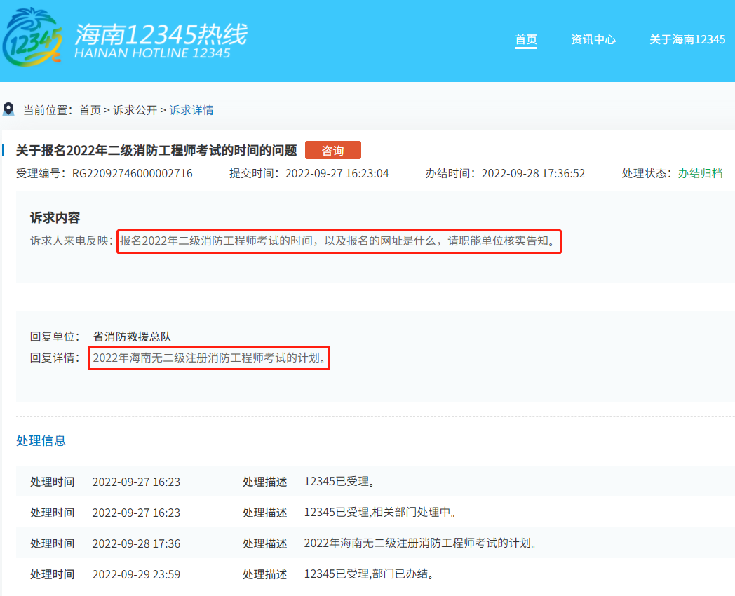Screen dimensions: 735x596
Task: Open the 资讯中心 navigation tab
Action: (593, 39)
